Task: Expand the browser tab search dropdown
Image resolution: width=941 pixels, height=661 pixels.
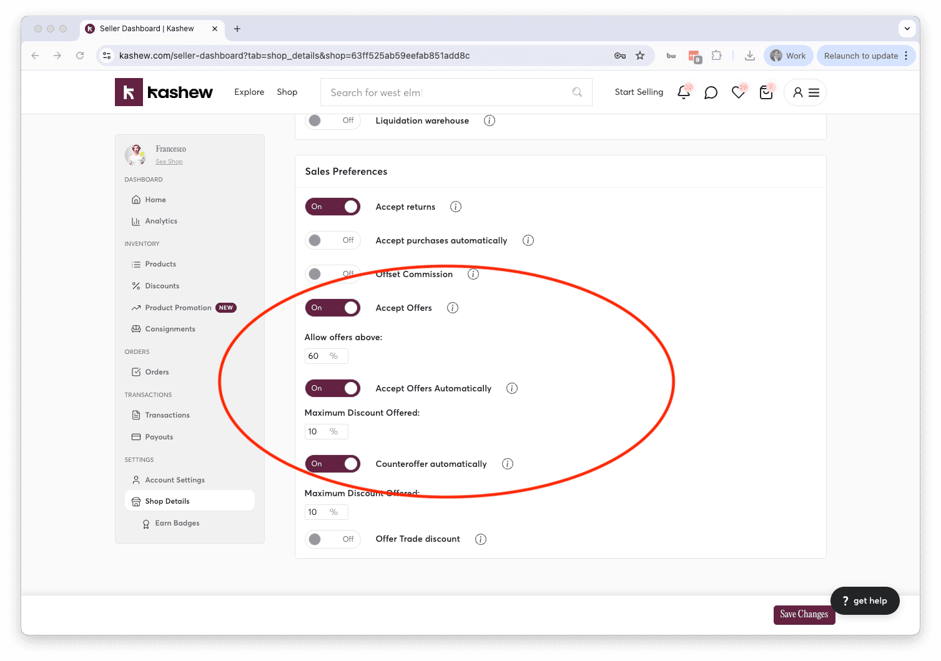Action: pyautogui.click(x=907, y=29)
